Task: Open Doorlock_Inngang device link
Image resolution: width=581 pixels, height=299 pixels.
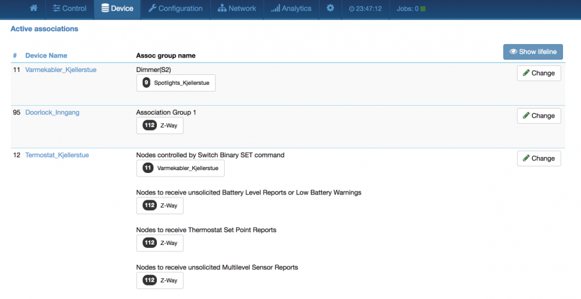Action: click(52, 113)
